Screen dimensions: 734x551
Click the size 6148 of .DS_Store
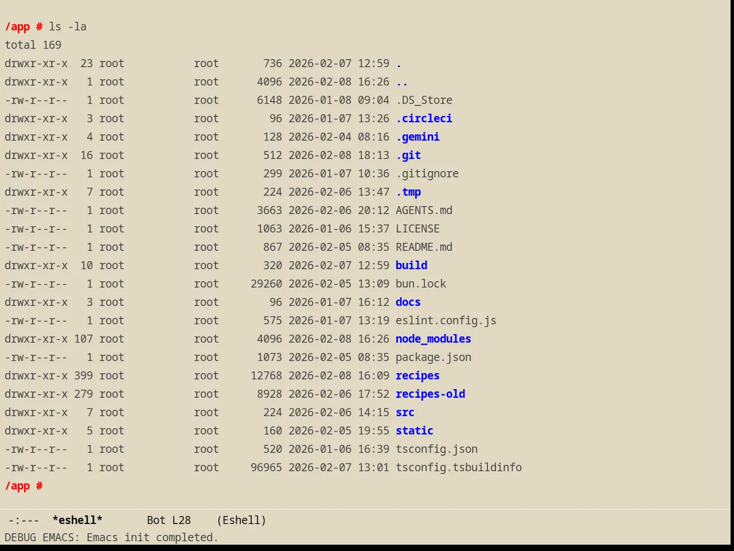pyautogui.click(x=270, y=100)
